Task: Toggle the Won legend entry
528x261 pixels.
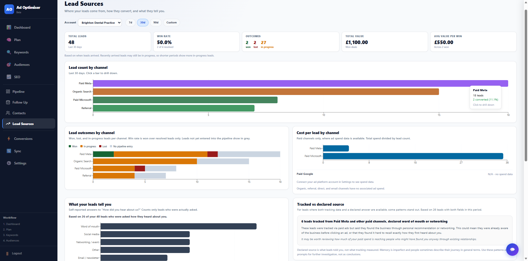Action: point(73,146)
